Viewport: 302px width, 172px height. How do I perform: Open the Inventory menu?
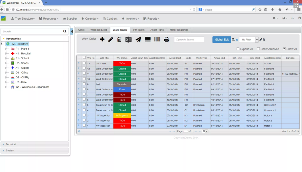(x=131, y=19)
